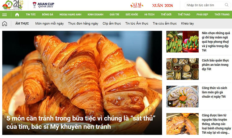
Task: Click the search magnifier icon
Action: (226, 5)
